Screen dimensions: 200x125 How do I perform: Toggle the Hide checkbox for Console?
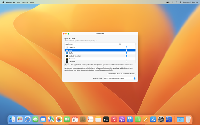click(127, 59)
